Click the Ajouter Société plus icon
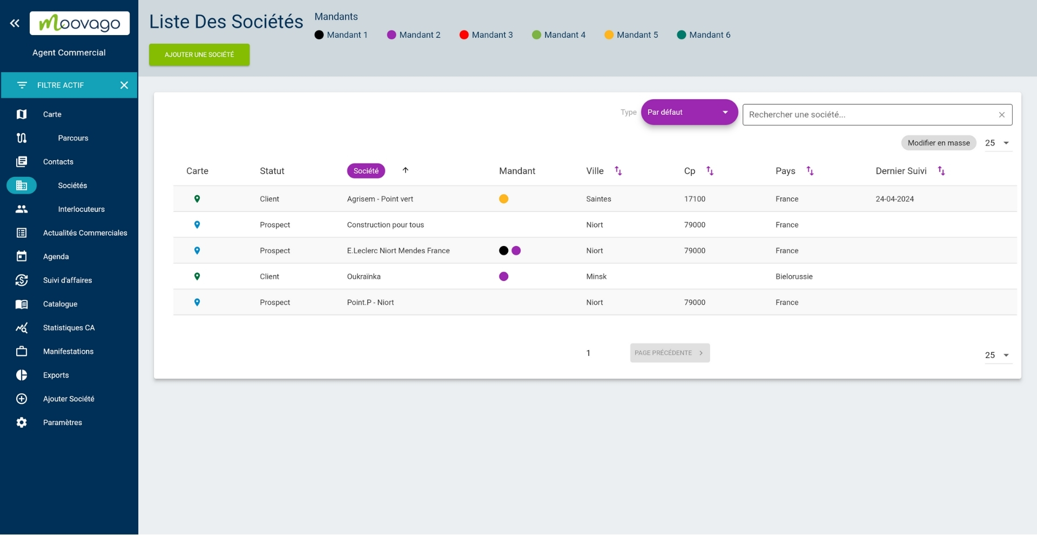The height and width of the screenshot is (535, 1037). click(22, 399)
